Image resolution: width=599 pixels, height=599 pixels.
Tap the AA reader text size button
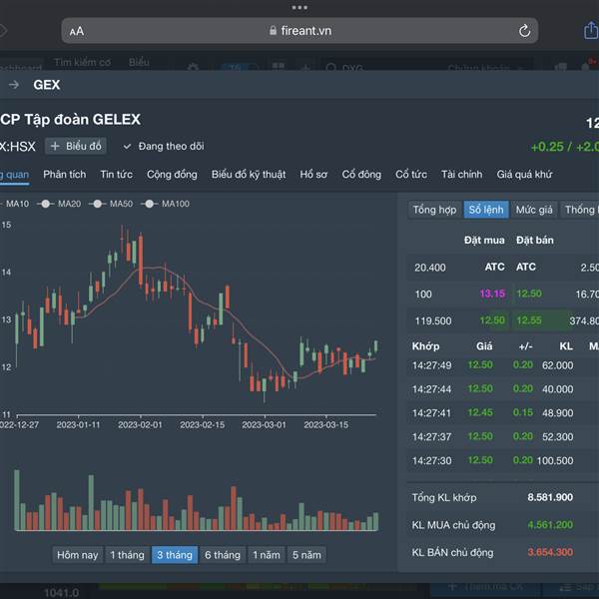point(77,31)
